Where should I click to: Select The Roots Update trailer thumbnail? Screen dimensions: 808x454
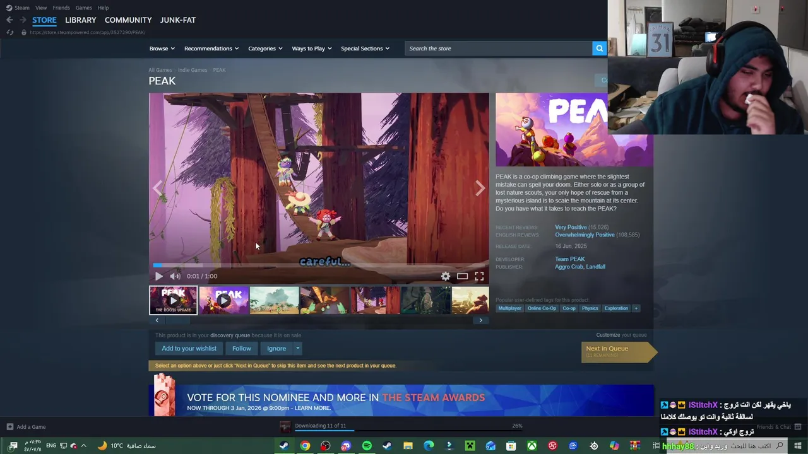click(x=173, y=301)
